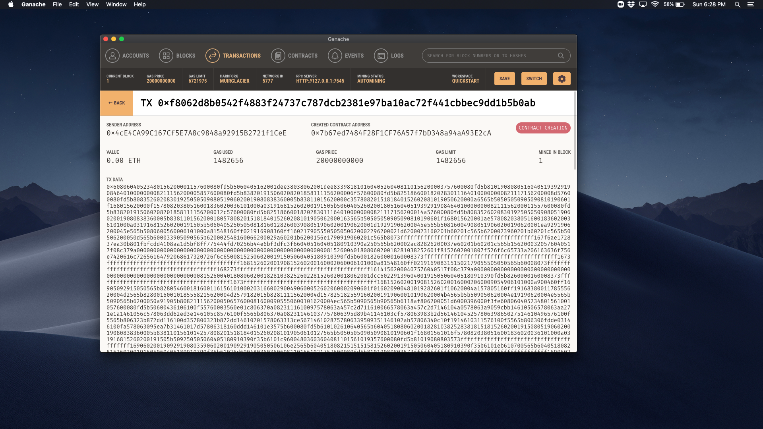Open the Edit menu
The height and width of the screenshot is (429, 763).
click(x=74, y=4)
